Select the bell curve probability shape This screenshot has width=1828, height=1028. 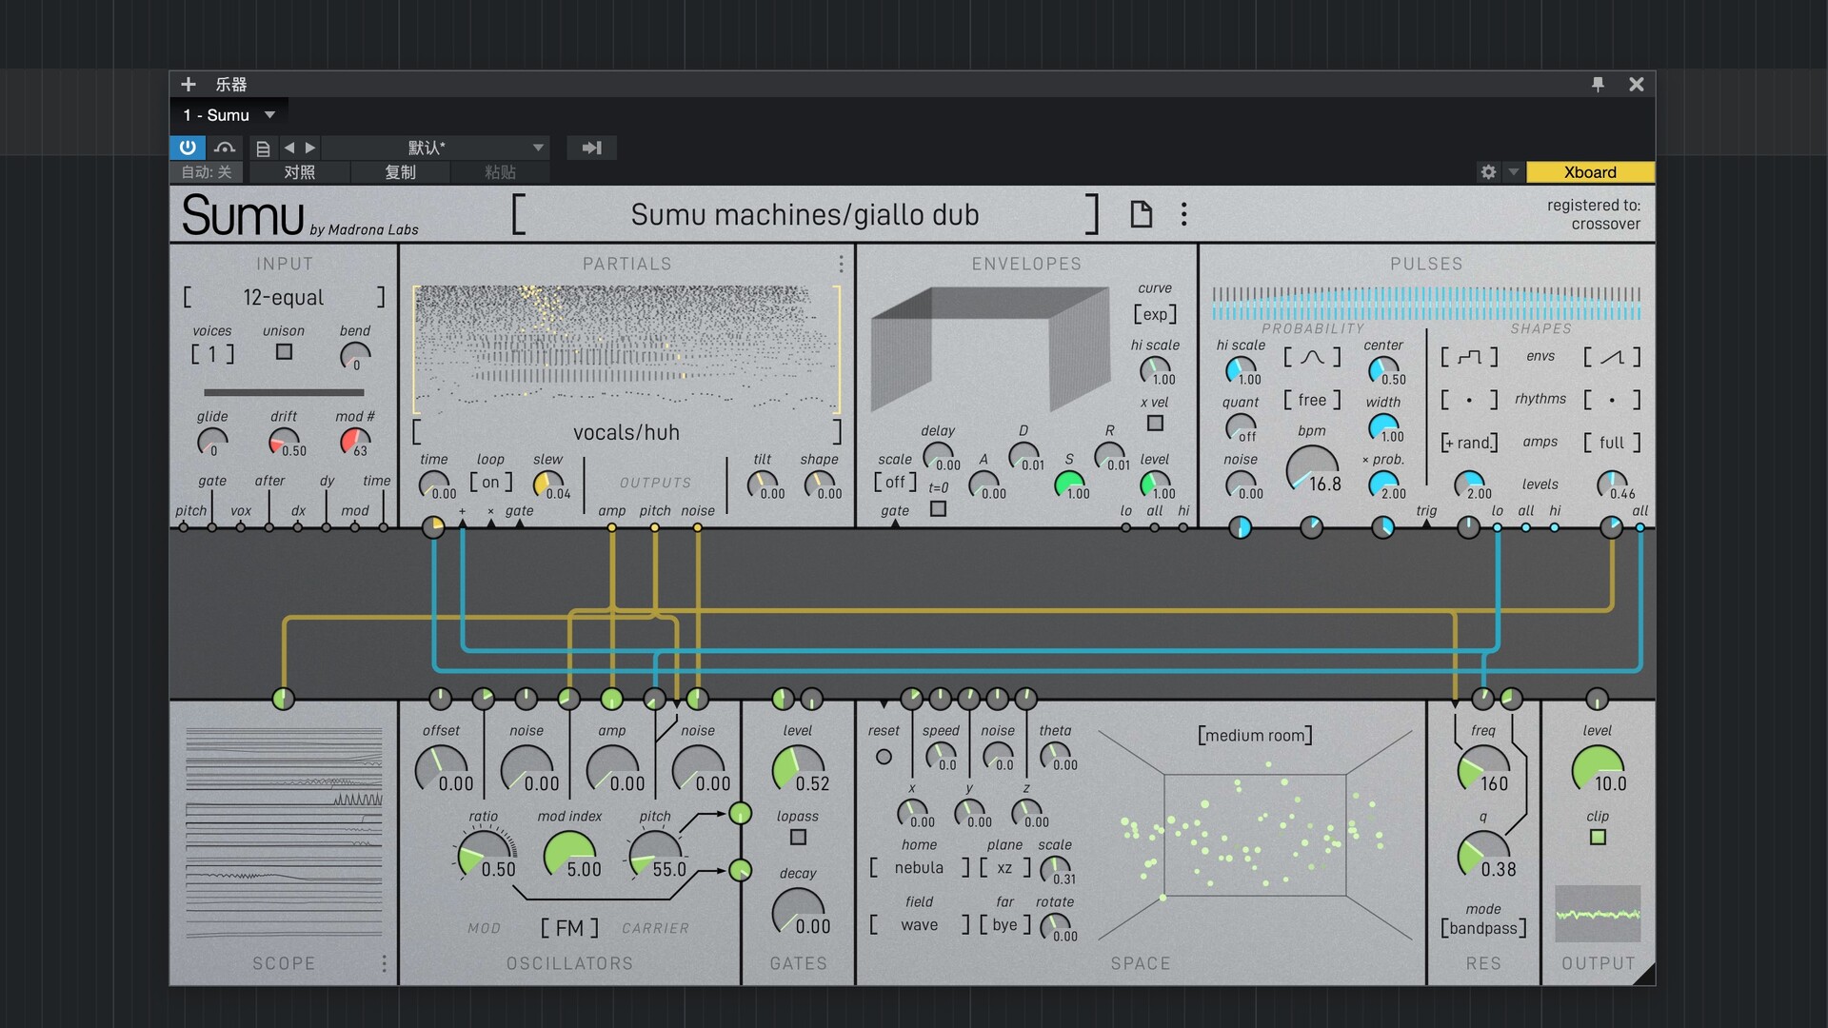click(x=1312, y=357)
